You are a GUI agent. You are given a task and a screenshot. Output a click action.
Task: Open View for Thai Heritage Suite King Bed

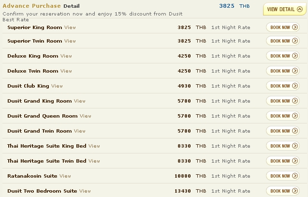(x=94, y=146)
